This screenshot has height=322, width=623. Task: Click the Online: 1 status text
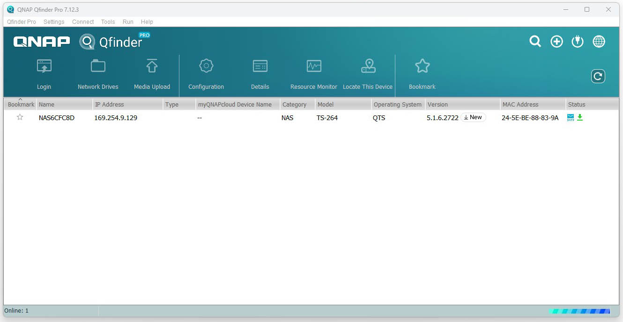tap(16, 311)
